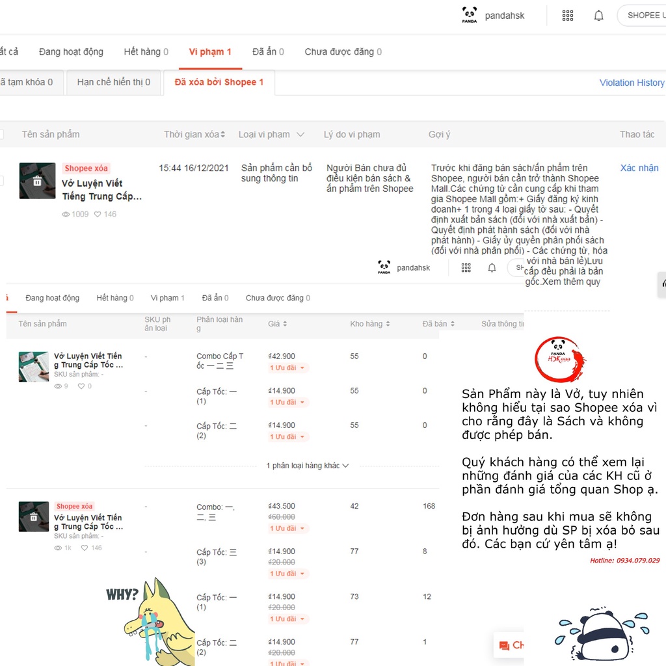This screenshot has width=666, height=666.
Task: Click the Thao tác column header
Action: click(x=637, y=135)
